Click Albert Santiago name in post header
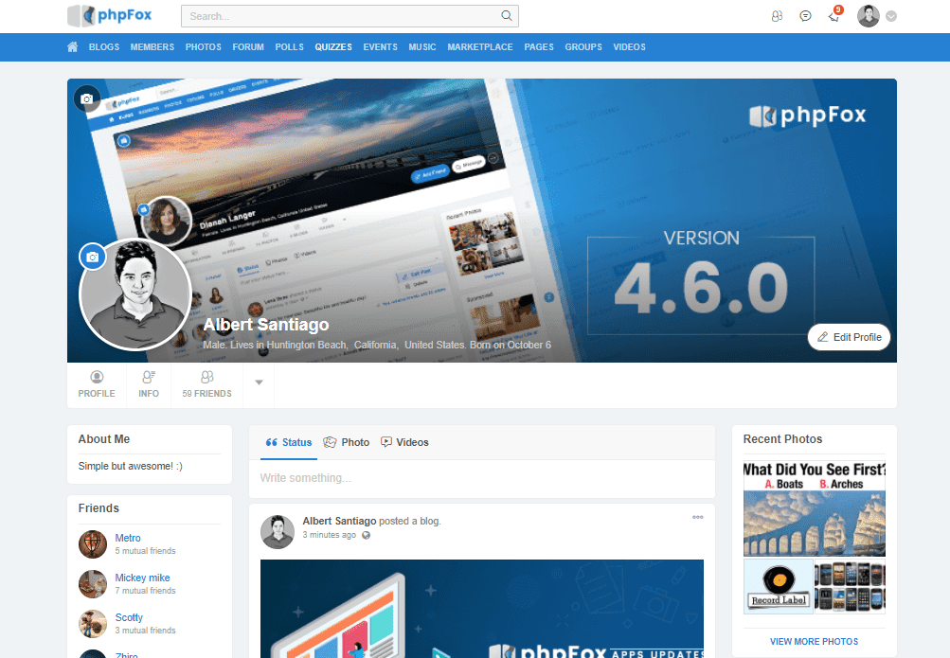Image resolution: width=950 pixels, height=658 pixels. click(339, 522)
